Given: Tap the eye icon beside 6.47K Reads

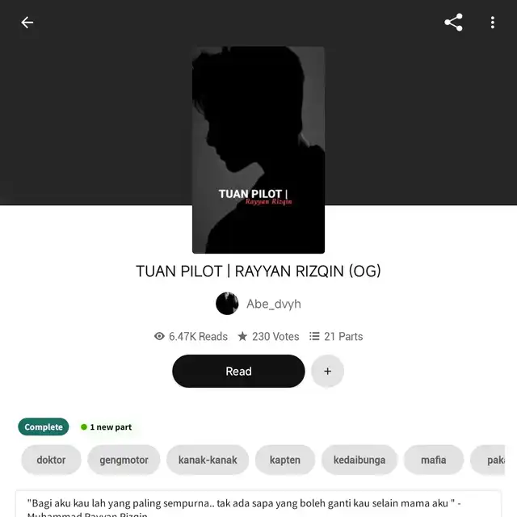Looking at the screenshot, I should pyautogui.click(x=159, y=336).
